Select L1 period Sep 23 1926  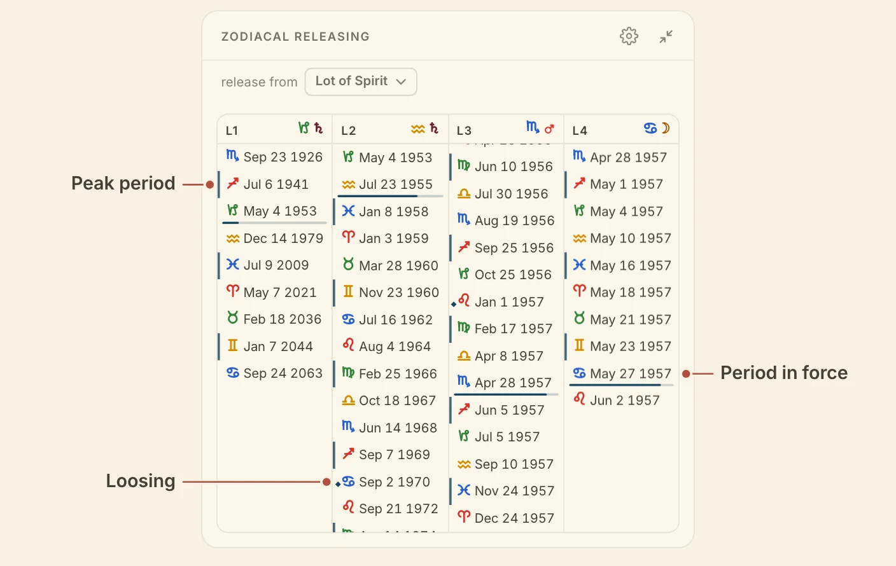[275, 157]
